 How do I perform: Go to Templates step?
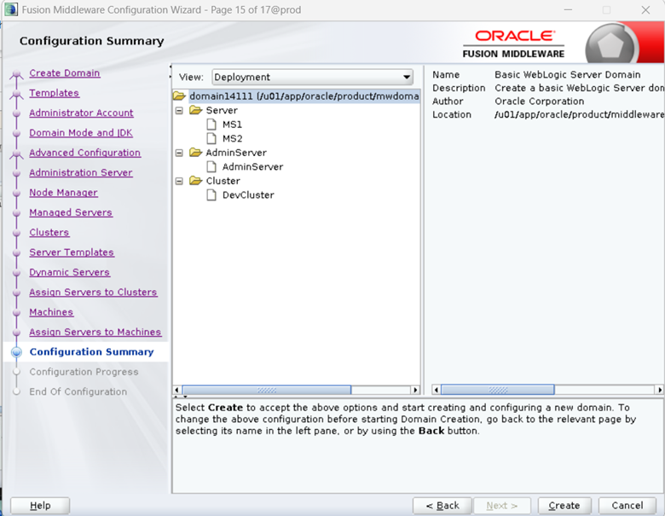click(x=54, y=93)
